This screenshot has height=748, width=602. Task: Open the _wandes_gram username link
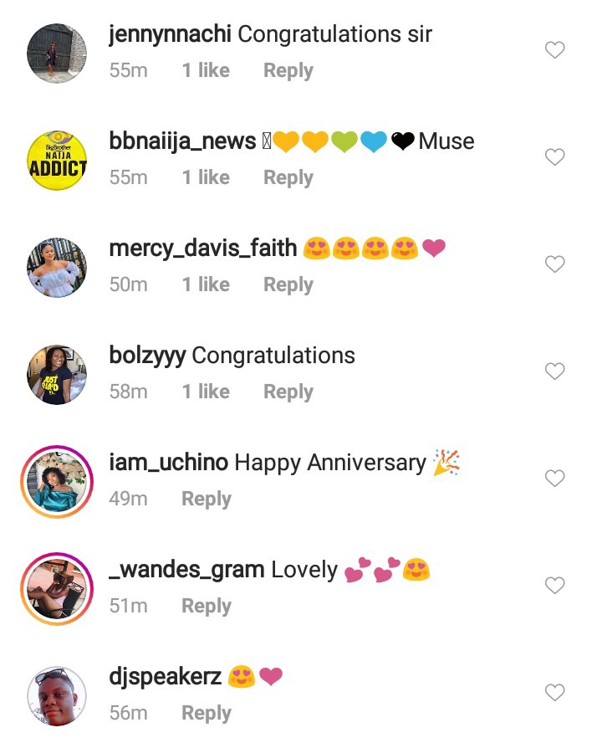point(186,570)
